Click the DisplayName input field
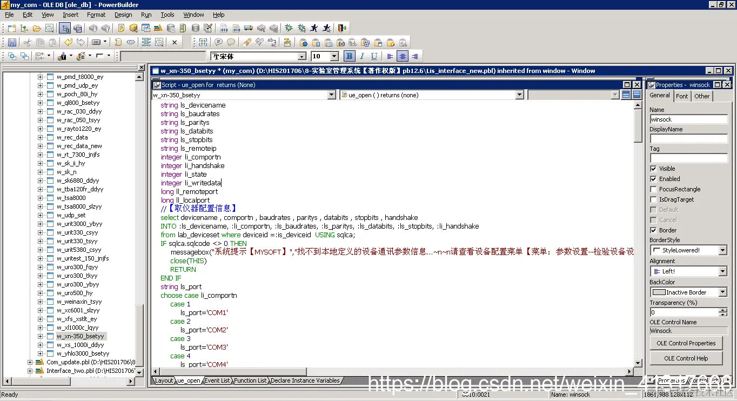The height and width of the screenshot is (401, 737). (688, 139)
